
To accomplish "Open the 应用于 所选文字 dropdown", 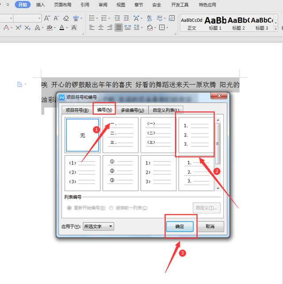I will (x=98, y=226).
